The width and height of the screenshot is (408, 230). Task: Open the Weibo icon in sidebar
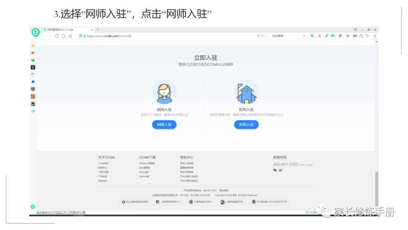click(x=33, y=53)
